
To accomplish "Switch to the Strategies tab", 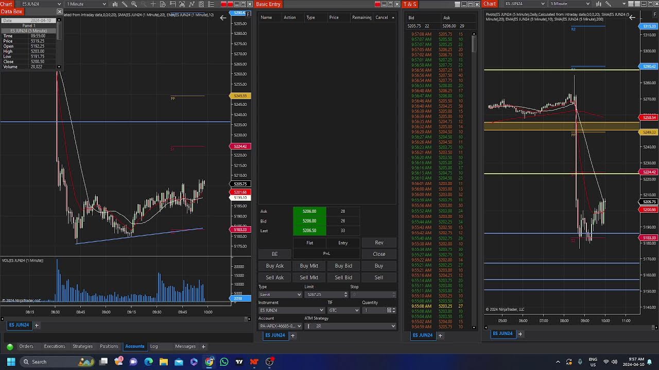I will click(82, 346).
